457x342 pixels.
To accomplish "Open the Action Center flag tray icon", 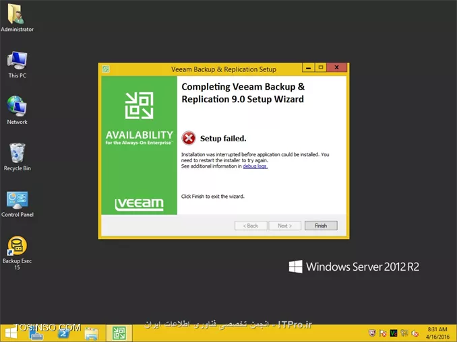I will coord(383,333).
